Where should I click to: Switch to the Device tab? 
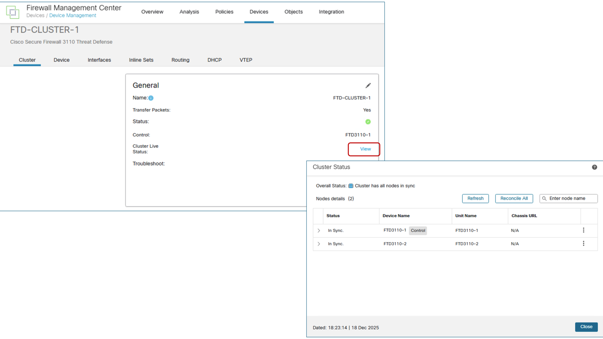click(61, 60)
